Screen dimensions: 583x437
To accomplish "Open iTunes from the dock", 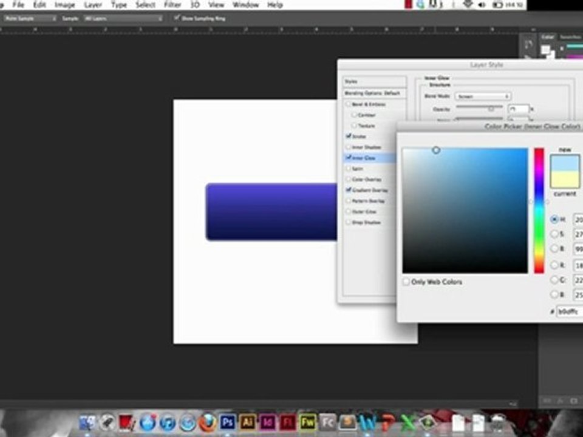I will point(168,422).
